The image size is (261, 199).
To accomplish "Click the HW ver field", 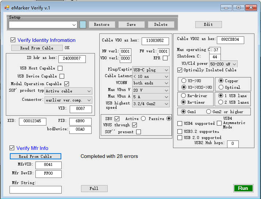I will coord(125,52).
